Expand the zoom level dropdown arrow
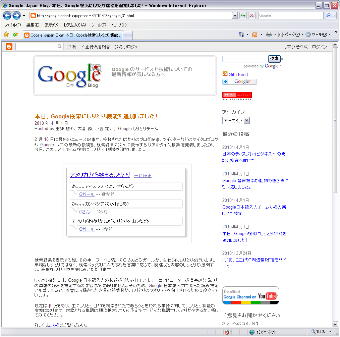The image size is (340, 337). (330, 332)
